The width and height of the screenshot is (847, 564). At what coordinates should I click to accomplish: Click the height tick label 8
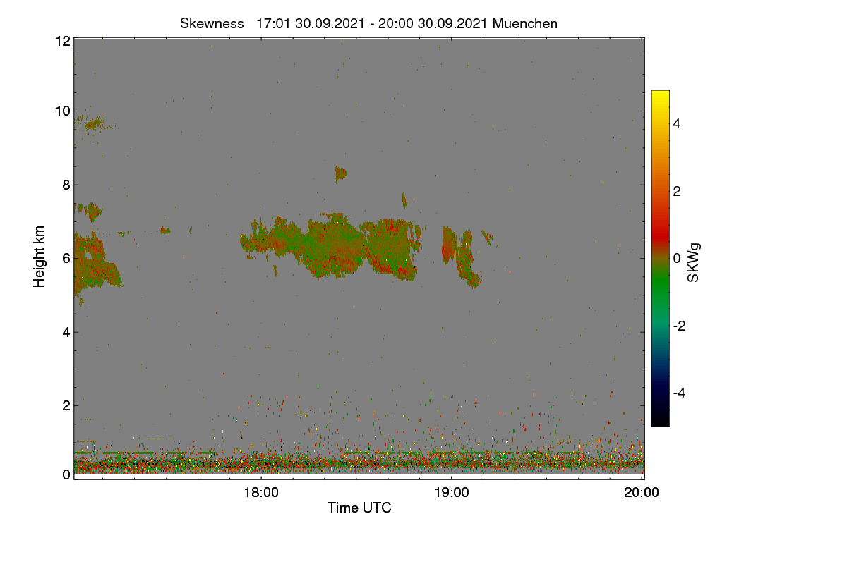tap(66, 185)
